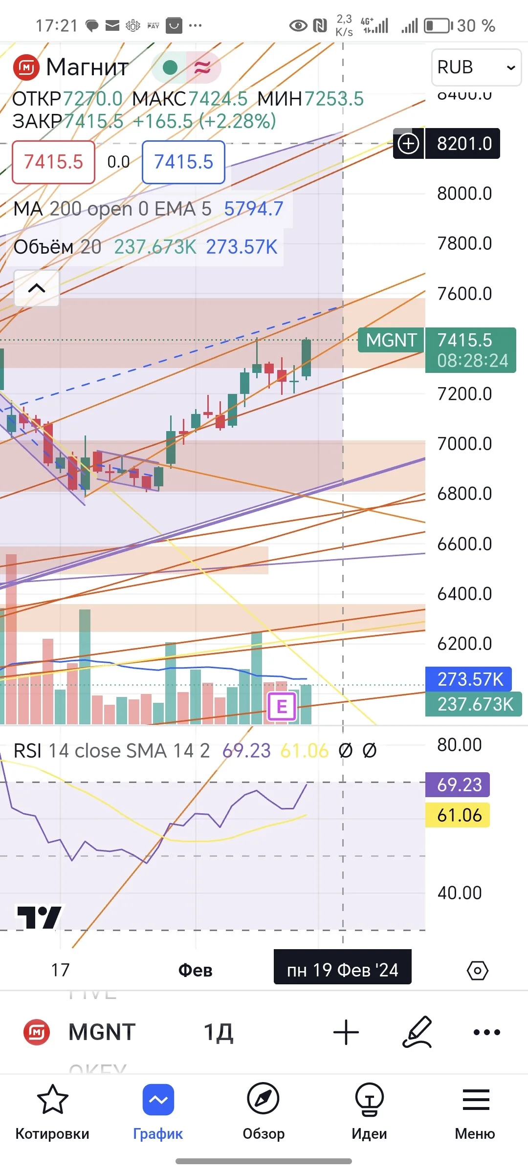The height and width of the screenshot is (1173, 528).
Task: Add indicator with the plus toolbar icon
Action: pos(346,1032)
